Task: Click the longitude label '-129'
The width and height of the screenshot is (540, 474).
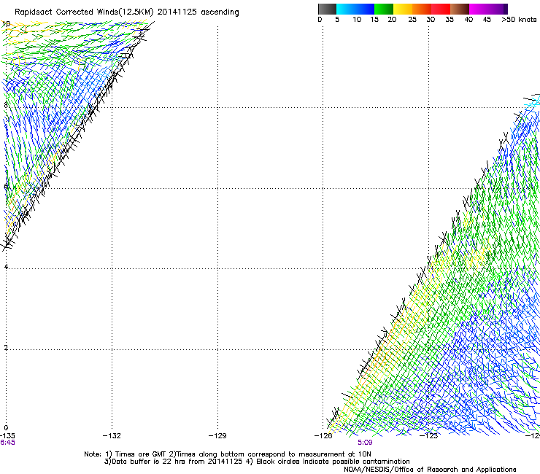Action: click(217, 436)
